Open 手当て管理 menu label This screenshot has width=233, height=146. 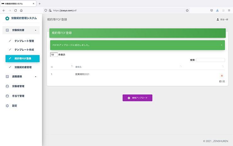18,96
